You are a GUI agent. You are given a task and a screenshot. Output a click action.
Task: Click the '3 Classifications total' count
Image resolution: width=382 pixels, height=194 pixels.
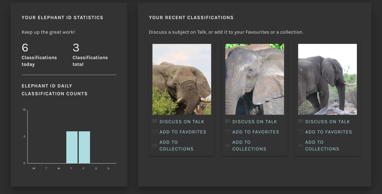[x=90, y=55]
